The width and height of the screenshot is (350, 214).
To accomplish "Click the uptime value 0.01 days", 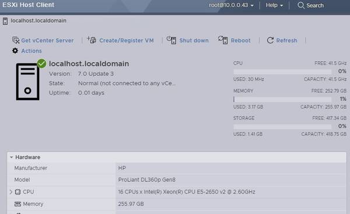I will pyautogui.click(x=91, y=93).
